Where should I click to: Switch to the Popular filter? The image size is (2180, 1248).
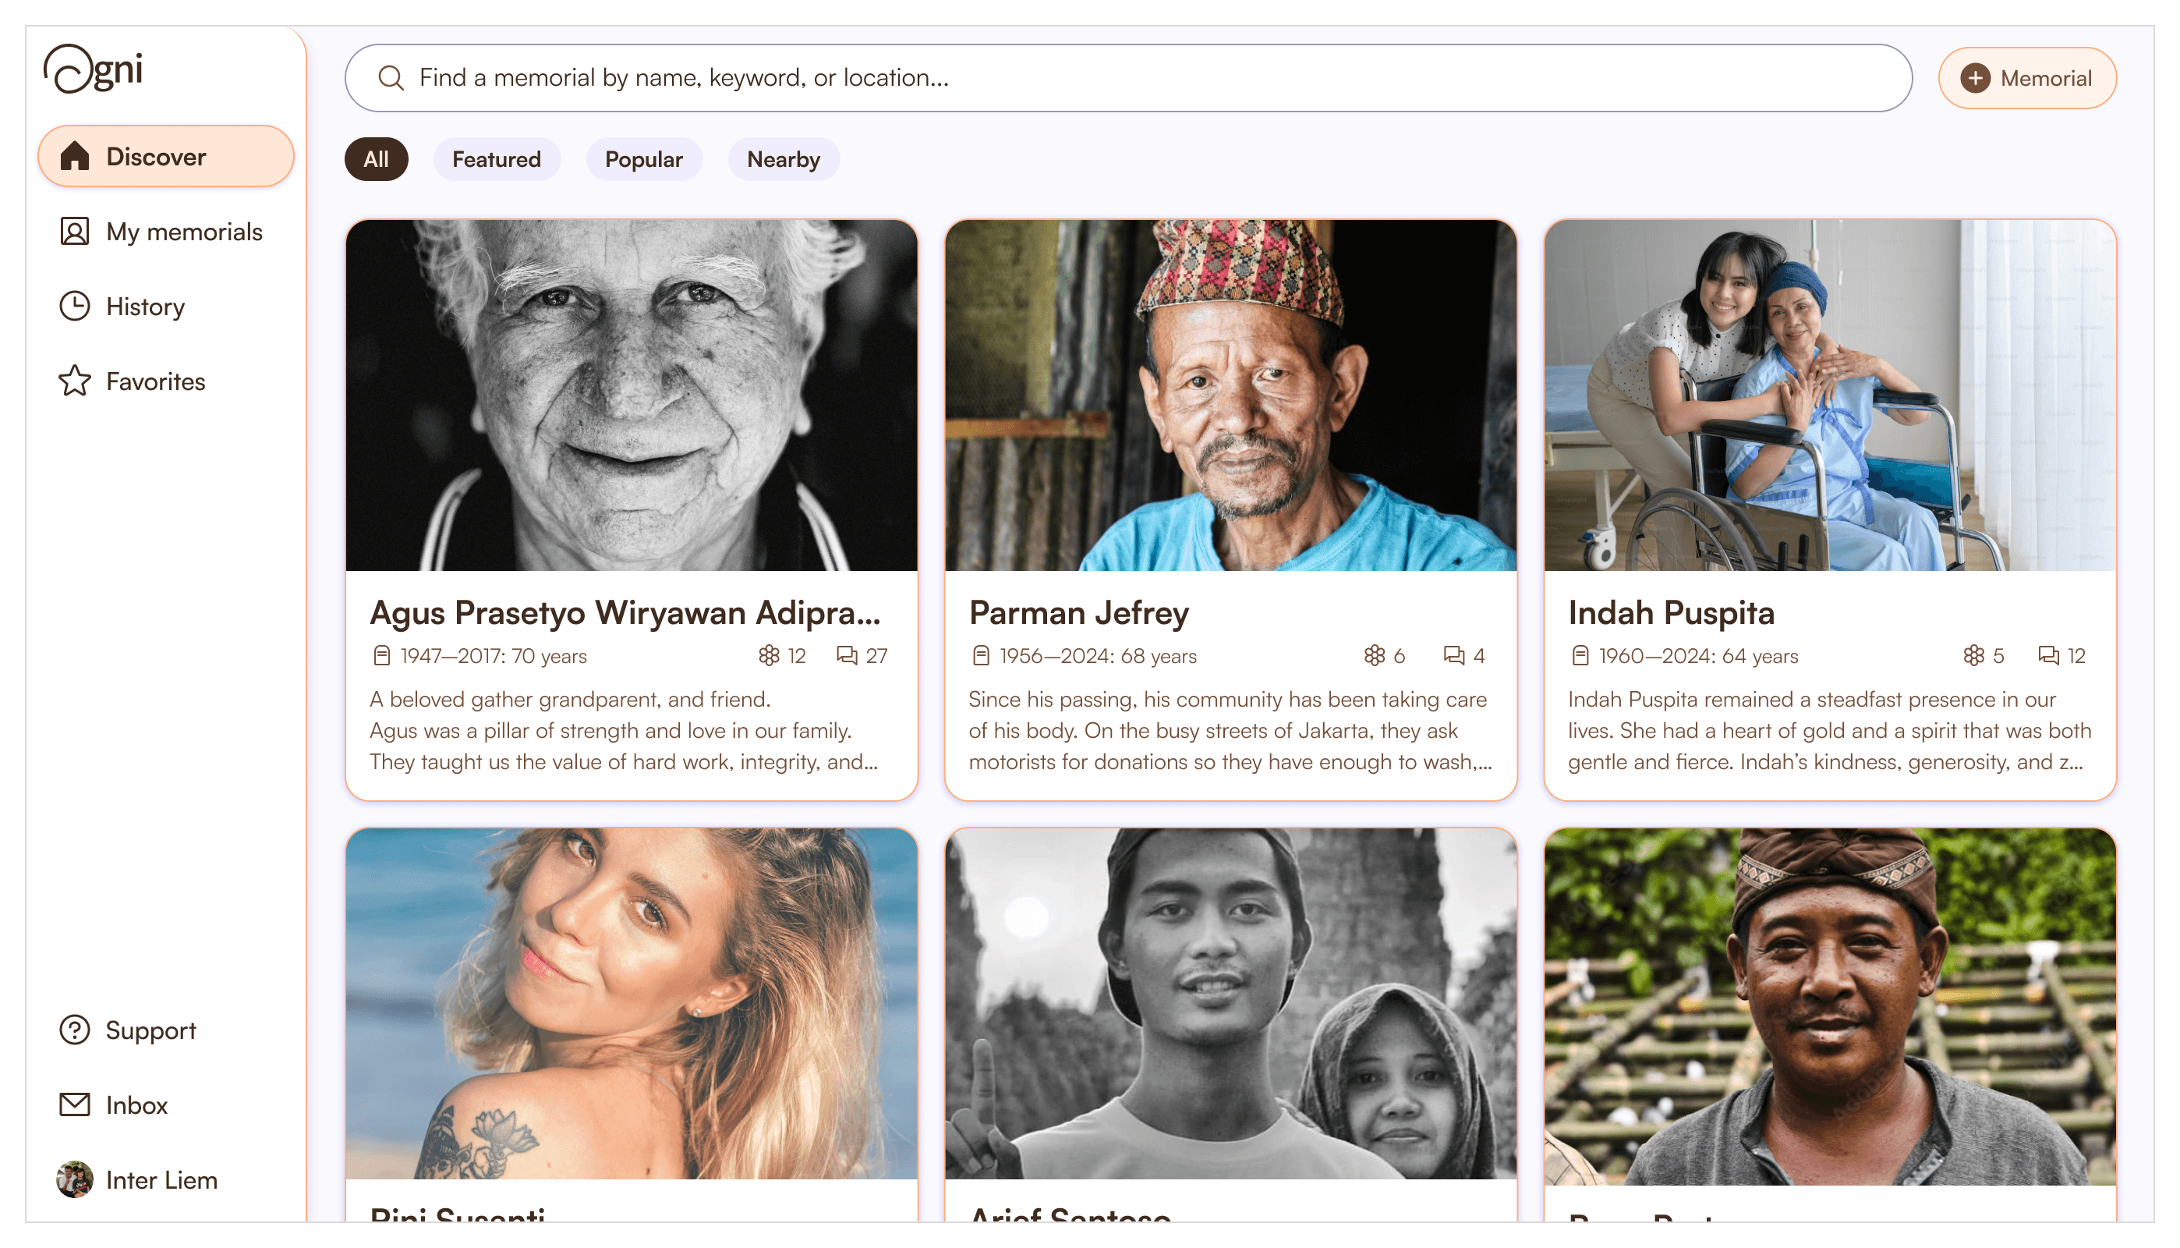point(643,159)
